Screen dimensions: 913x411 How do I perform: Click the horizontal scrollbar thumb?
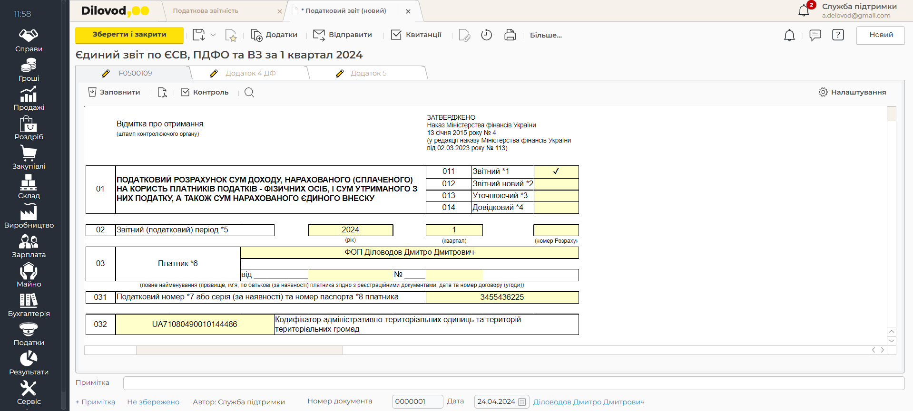pos(239,350)
